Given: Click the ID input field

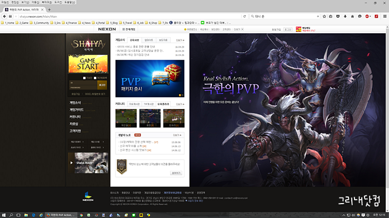Looking at the screenshot, I should [x=83, y=82].
